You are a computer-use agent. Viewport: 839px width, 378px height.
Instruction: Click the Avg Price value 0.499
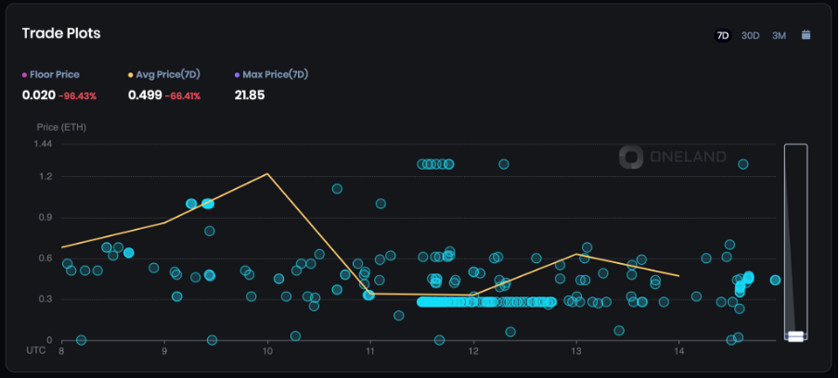[x=144, y=94]
